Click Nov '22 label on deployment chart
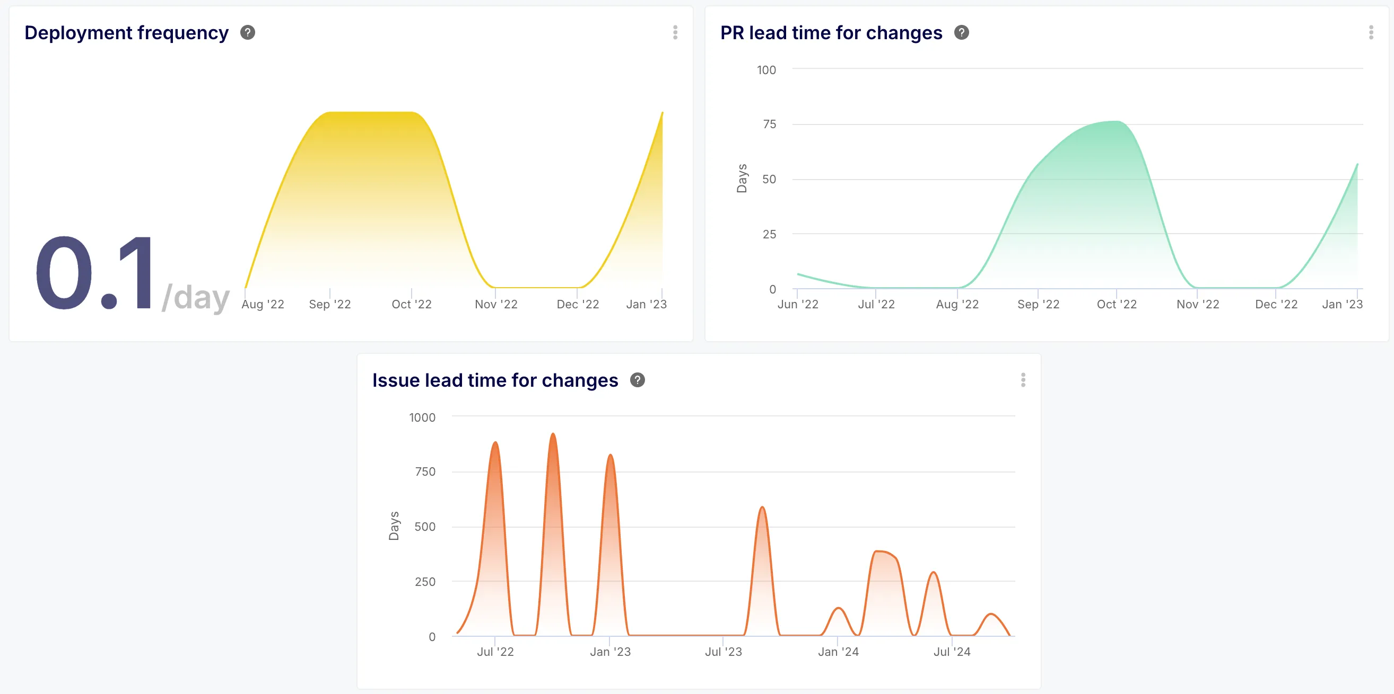Image resolution: width=1394 pixels, height=694 pixels. pos(495,304)
